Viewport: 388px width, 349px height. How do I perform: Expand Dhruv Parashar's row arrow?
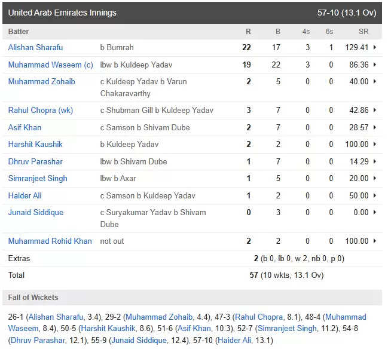tap(375, 161)
